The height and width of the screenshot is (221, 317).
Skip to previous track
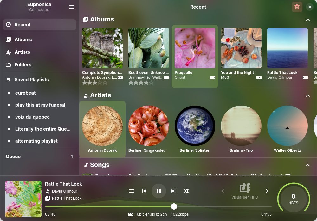tap(144, 191)
